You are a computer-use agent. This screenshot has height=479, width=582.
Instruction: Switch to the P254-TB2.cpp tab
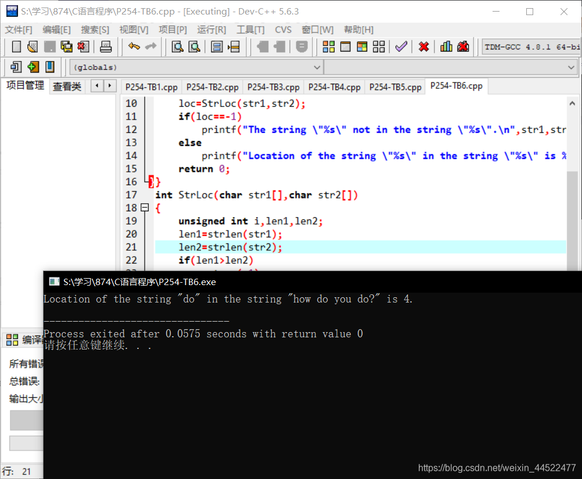coord(213,87)
